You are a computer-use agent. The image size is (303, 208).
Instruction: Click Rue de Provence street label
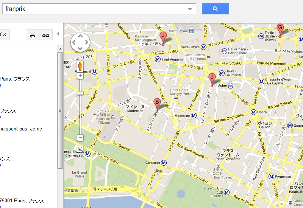coord(271,64)
